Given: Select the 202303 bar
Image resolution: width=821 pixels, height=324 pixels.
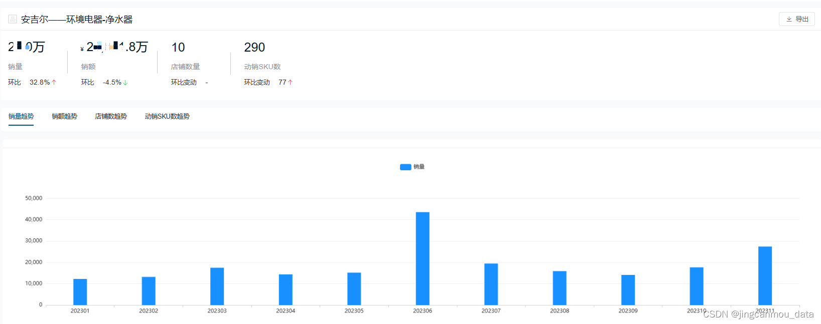Looking at the screenshot, I should tap(217, 286).
